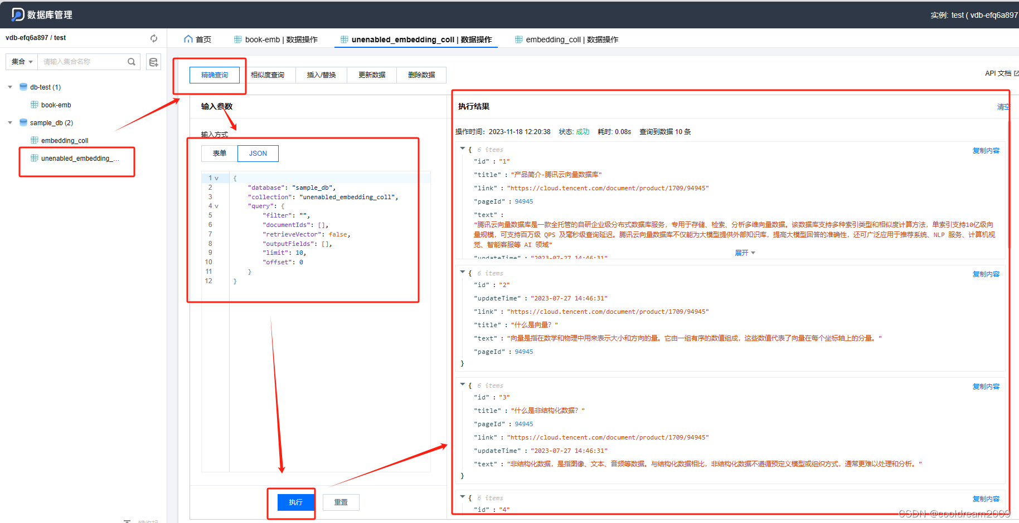Switch input mode to JSON
The width and height of the screenshot is (1019, 523).
point(258,154)
